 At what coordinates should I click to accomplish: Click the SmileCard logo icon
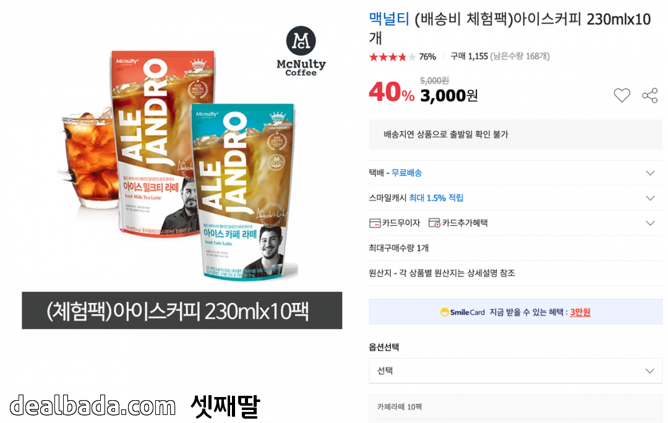[x=444, y=312]
